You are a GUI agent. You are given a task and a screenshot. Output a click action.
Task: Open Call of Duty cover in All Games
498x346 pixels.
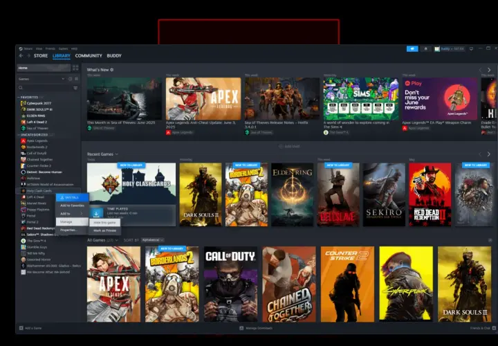point(230,284)
